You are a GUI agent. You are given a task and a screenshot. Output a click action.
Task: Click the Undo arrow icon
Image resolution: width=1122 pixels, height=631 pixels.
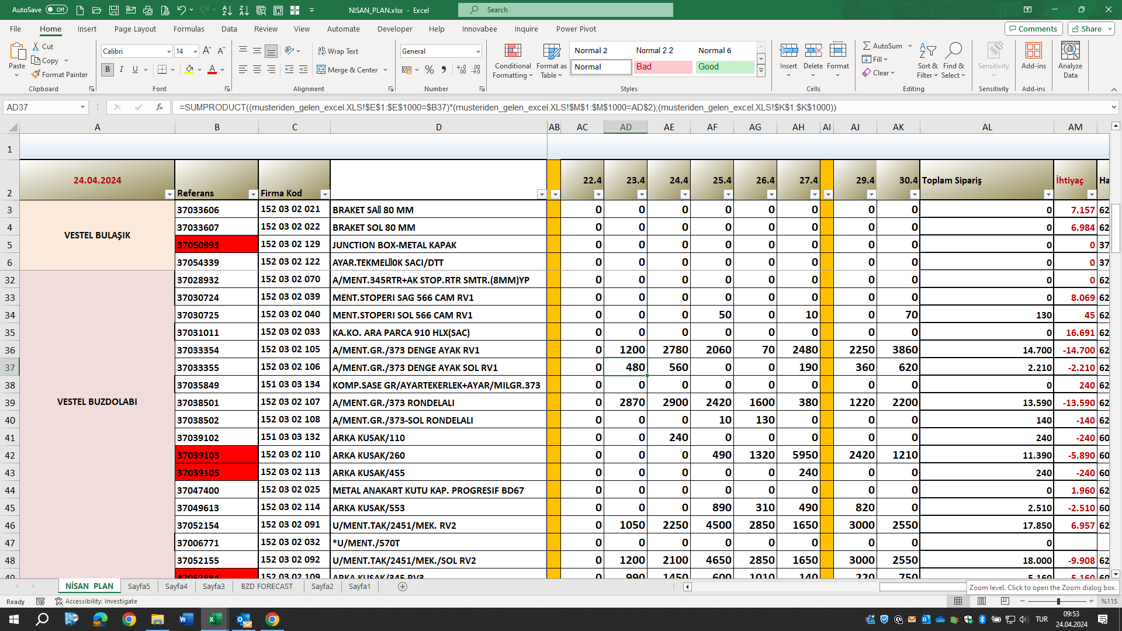point(181,10)
